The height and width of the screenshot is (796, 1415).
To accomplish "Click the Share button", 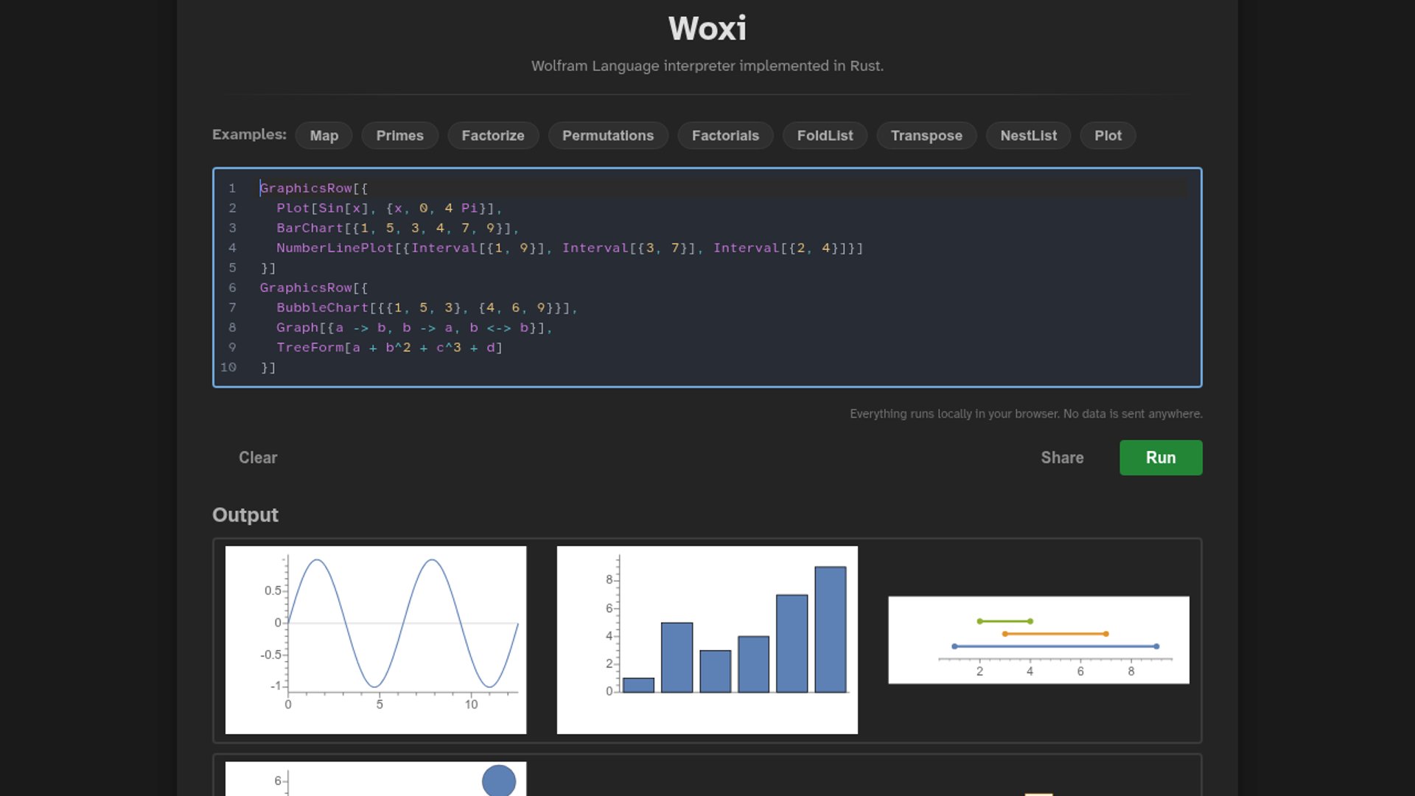I will pos(1062,458).
